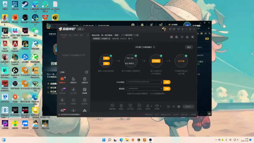
Task: Expand the system tray hidden icons chevron
Action: click(216, 140)
